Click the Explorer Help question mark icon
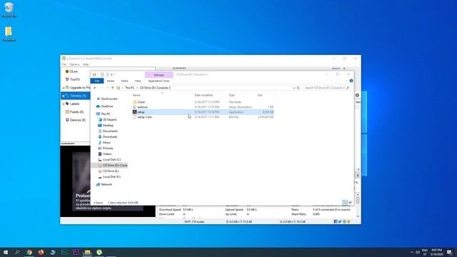The image size is (457, 257). click(x=351, y=81)
